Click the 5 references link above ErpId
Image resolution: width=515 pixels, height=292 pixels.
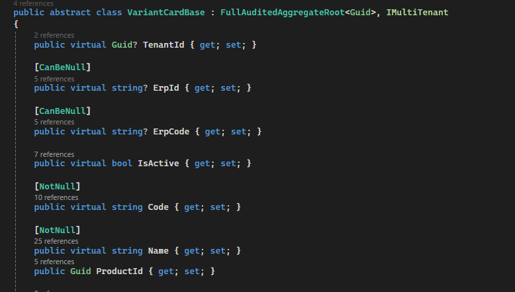point(54,79)
